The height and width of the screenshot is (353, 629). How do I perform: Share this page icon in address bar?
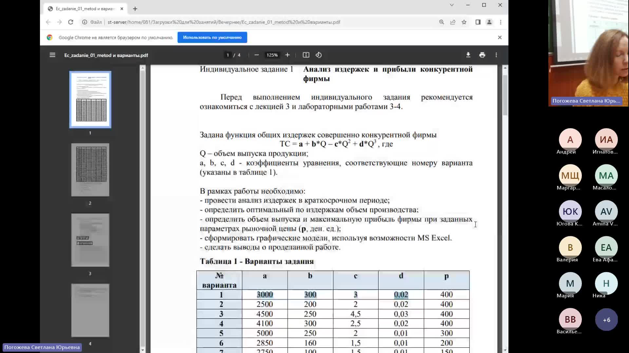[453, 22]
